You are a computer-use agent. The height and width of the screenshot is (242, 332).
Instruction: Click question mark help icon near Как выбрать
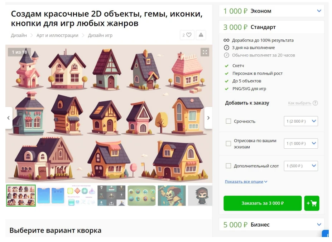coord(315,103)
